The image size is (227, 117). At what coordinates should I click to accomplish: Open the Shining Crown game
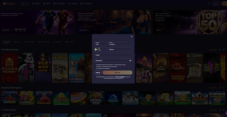[x=178, y=68]
